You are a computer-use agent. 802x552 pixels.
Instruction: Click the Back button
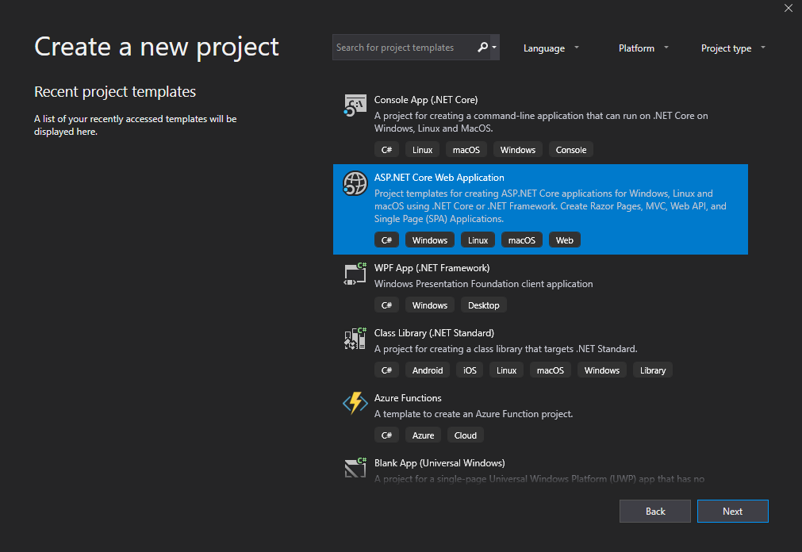click(x=654, y=511)
